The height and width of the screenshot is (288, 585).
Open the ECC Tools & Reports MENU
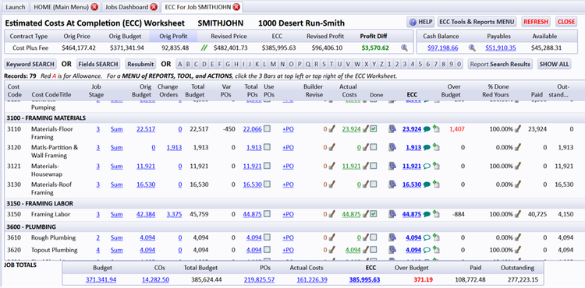[x=477, y=22]
